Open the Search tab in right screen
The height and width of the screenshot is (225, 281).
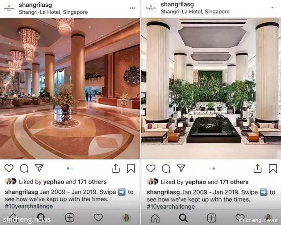coord(183,218)
